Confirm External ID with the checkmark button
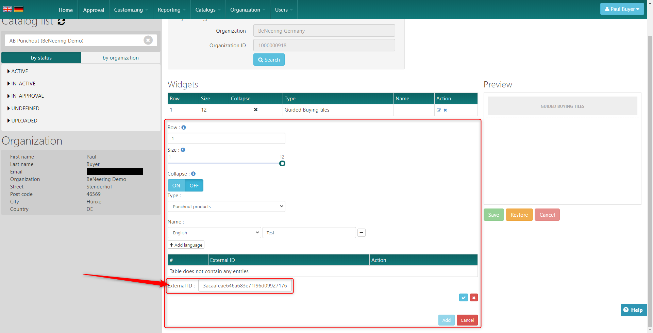Viewport: 653px width, 333px height. [463, 298]
